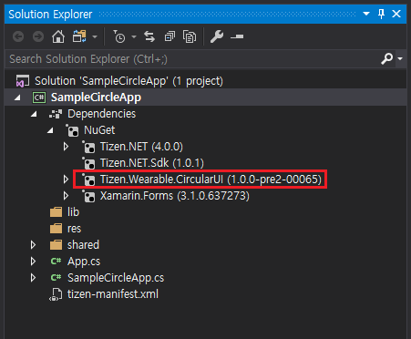
Task: Select the lib folder
Action: coord(73,212)
